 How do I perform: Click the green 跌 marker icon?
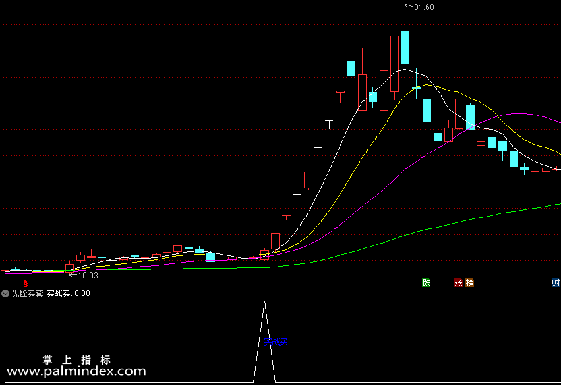(426, 283)
